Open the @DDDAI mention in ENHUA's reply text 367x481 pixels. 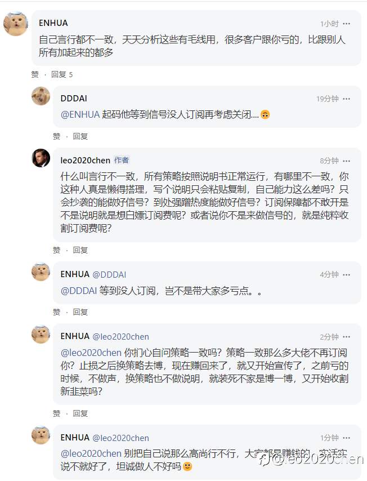[79, 291]
